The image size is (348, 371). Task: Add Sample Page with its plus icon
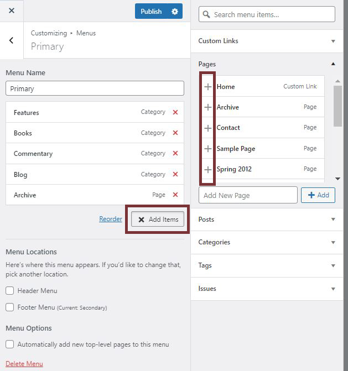tap(208, 149)
